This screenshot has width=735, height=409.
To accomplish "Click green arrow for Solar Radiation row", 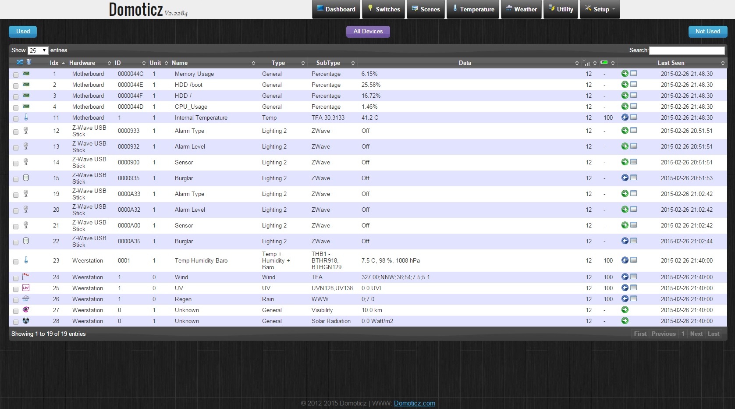I will pos(625,321).
